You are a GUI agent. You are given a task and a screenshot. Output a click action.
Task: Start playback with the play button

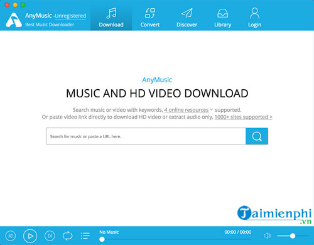(30, 236)
